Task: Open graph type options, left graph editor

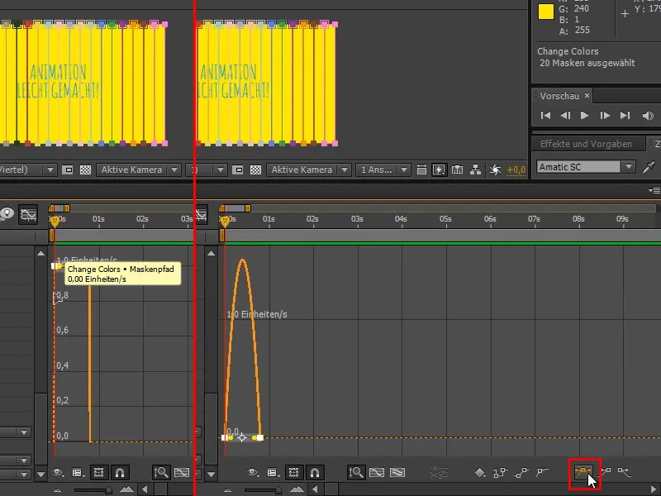Action: tap(78, 473)
